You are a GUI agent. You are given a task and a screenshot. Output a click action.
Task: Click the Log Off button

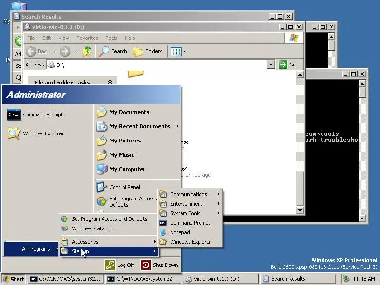coord(120,265)
